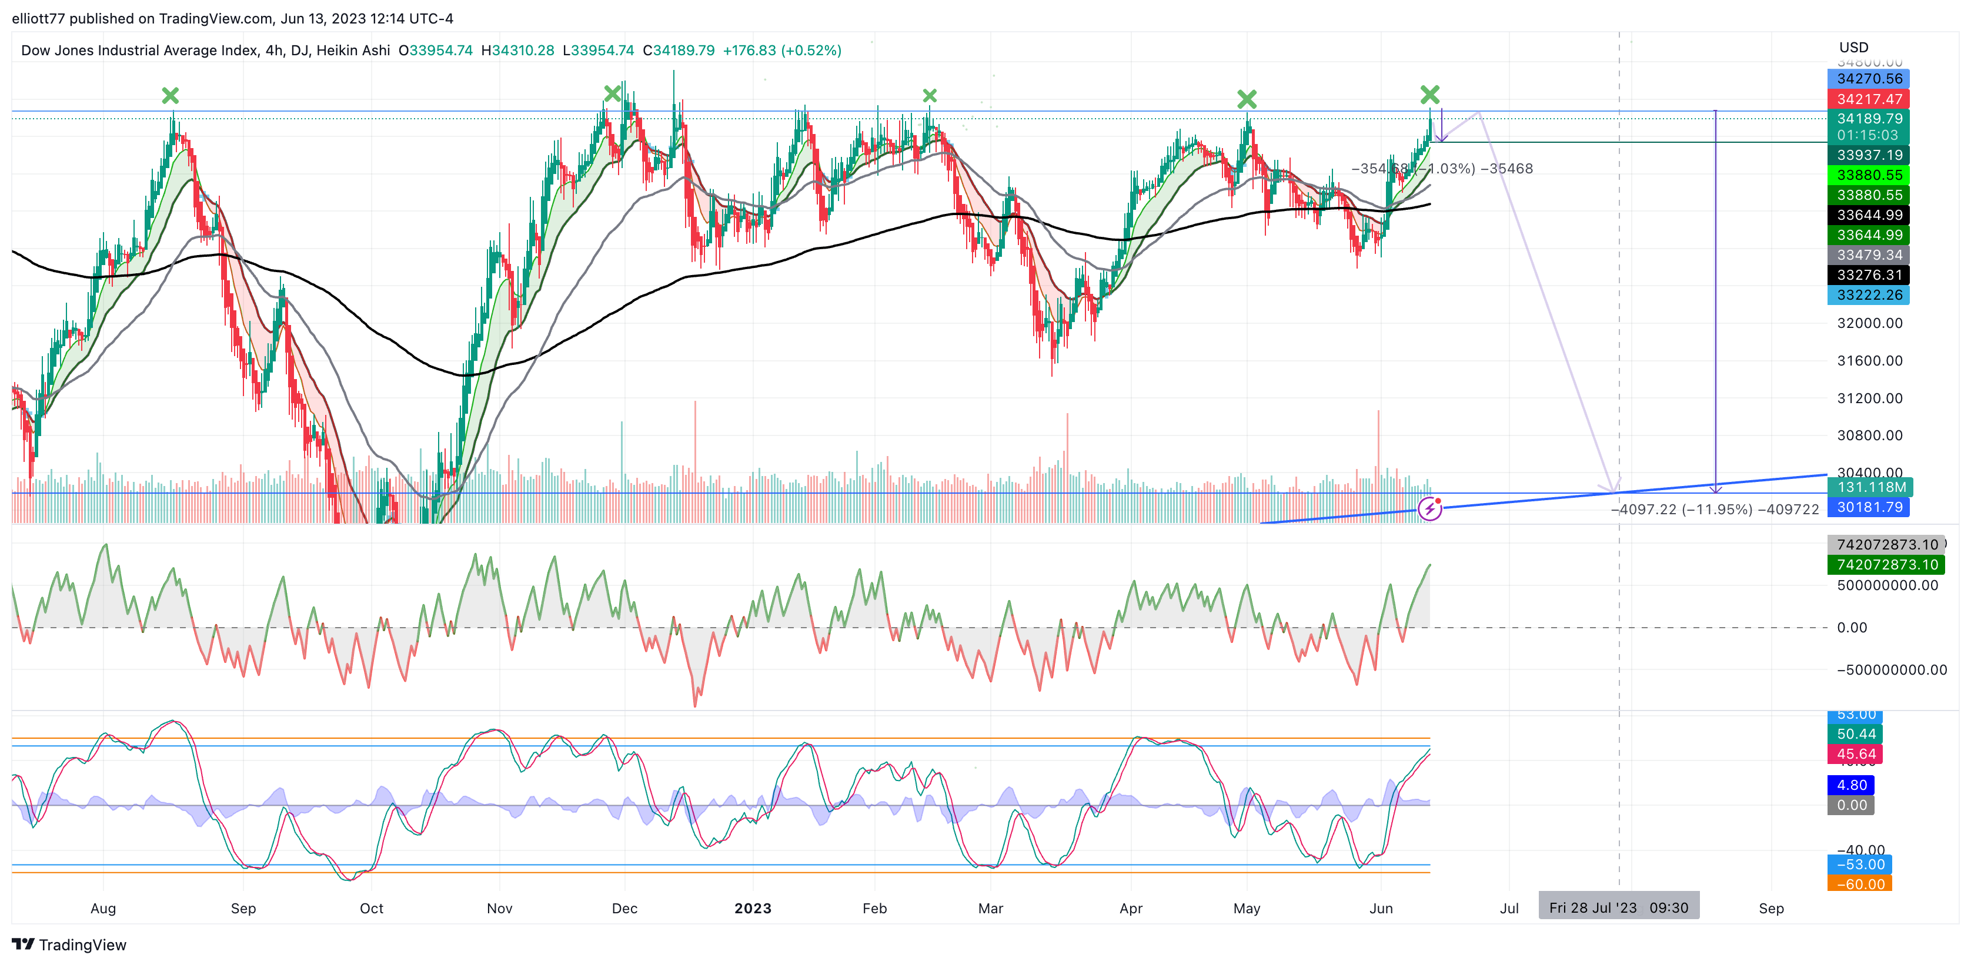Click the volume label 131.118M
This screenshot has height=965, width=1971.
1871,487
